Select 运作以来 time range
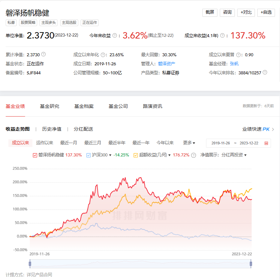The width and height of the screenshot is (280, 280). [x=44, y=143]
